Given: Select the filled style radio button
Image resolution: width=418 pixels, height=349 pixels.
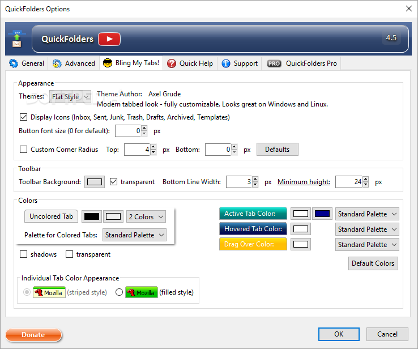Looking at the screenshot, I should coord(119,292).
